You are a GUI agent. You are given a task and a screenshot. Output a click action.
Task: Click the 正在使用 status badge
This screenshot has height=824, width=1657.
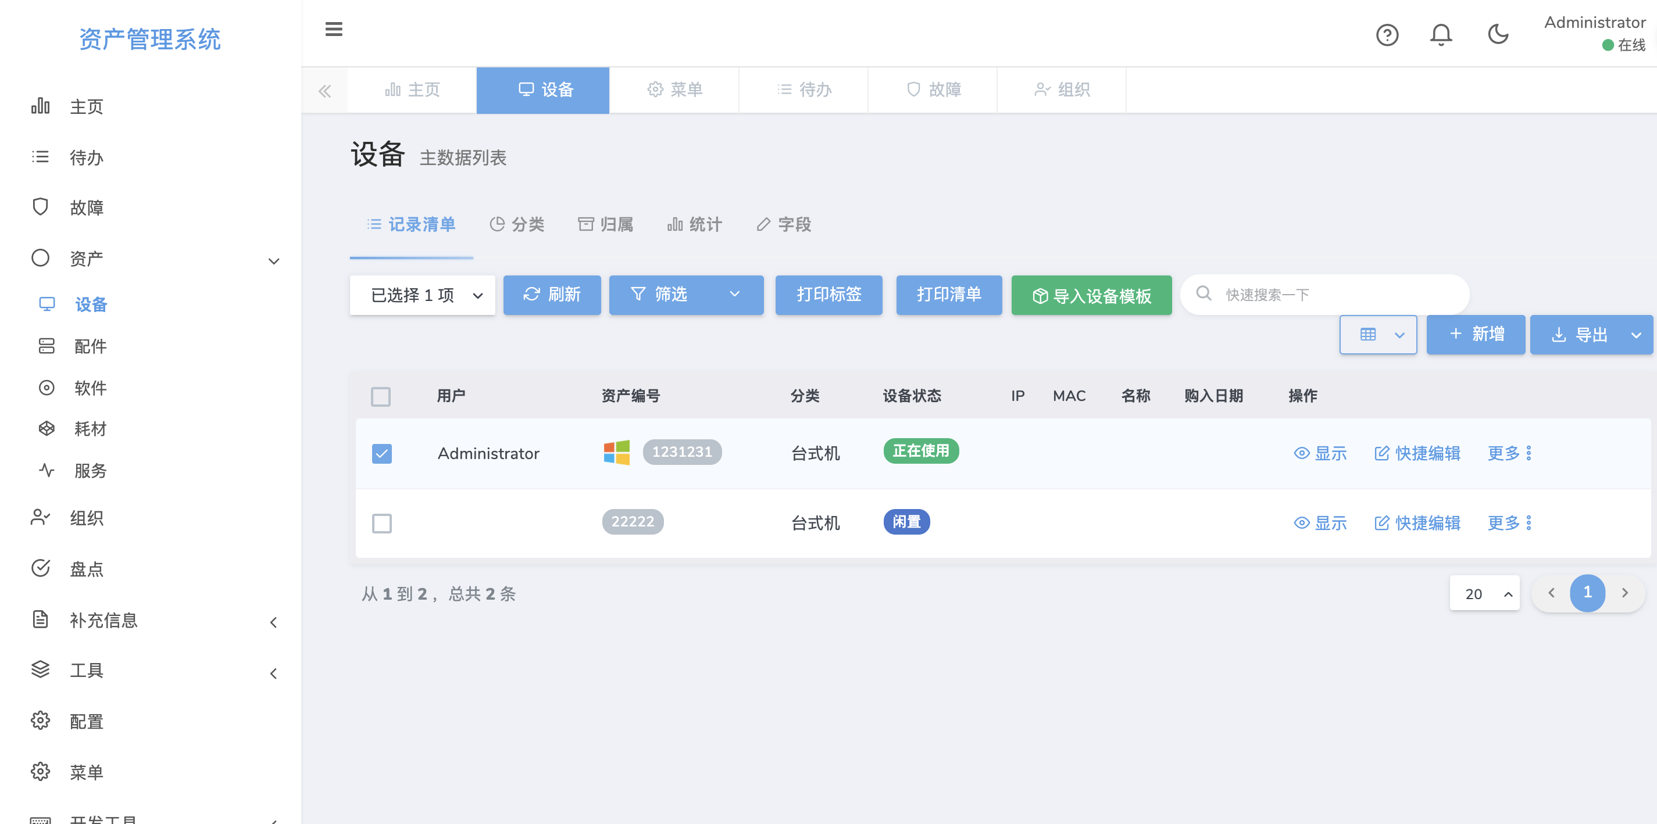coord(921,451)
